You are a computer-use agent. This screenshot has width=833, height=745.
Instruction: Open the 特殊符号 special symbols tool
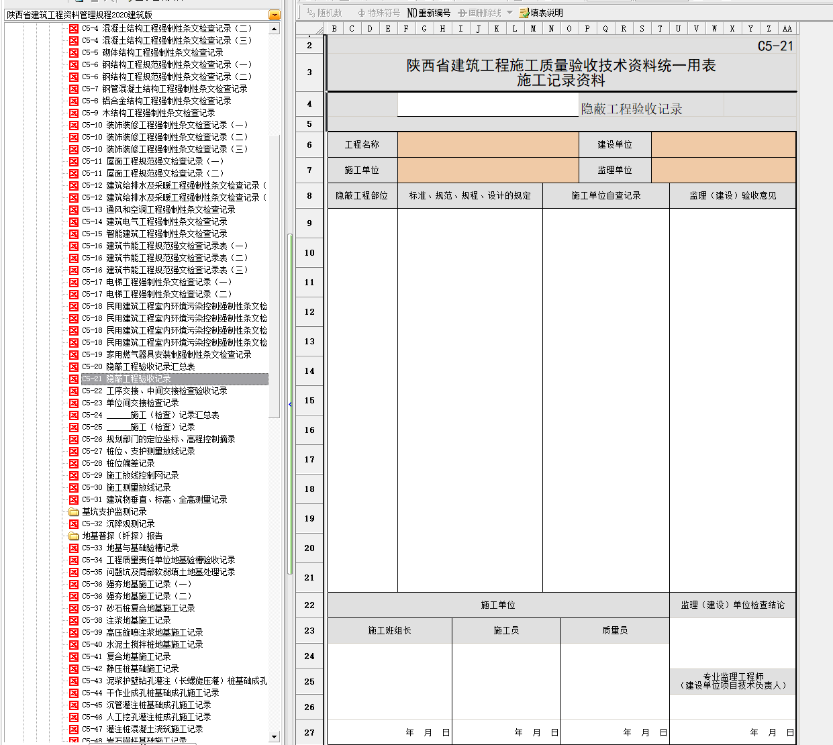pos(378,13)
